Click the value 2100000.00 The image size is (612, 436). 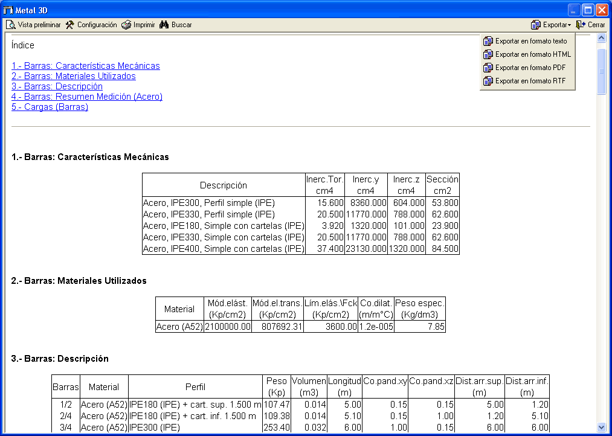coord(228,327)
